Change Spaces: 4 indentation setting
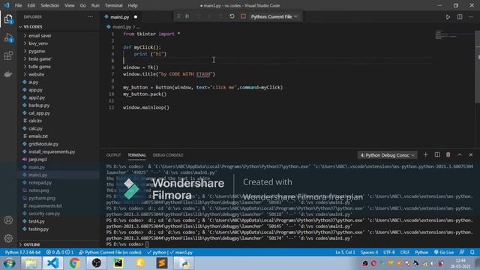The height and width of the screenshot is (270, 480). pyautogui.click(x=369, y=252)
